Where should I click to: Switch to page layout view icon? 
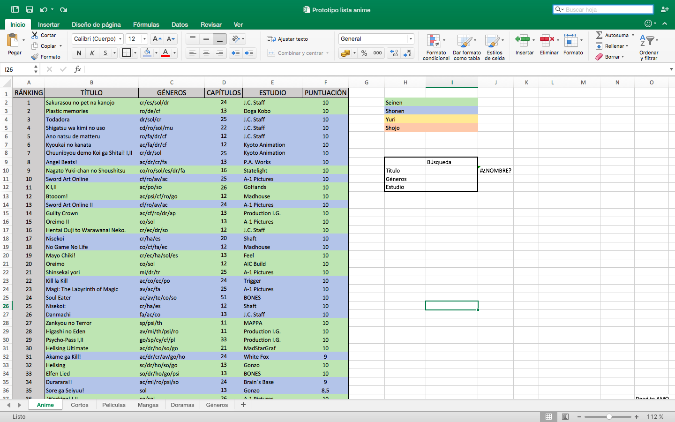(565, 416)
